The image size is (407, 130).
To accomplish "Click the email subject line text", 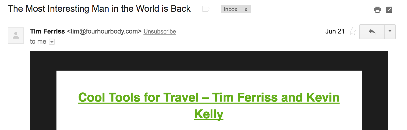I will (x=99, y=9).
